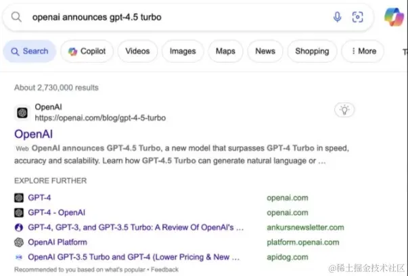
Task: Click the OpenAI favicon next to the result URL
Action: point(22,113)
